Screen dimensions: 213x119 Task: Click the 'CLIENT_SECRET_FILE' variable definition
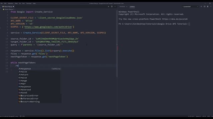pyautogui.click(x=22, y=18)
